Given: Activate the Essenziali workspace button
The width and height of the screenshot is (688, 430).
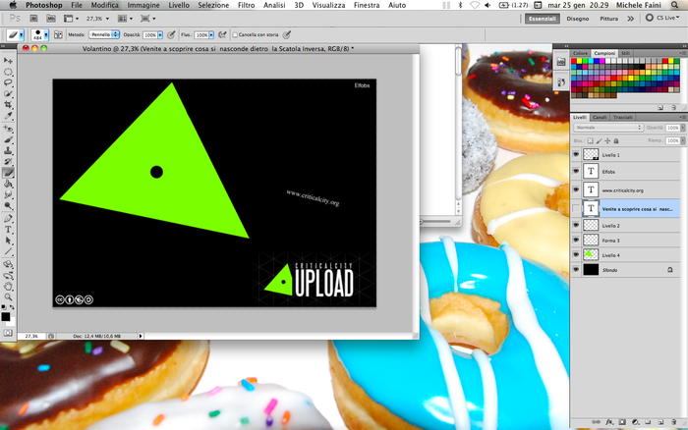Looking at the screenshot, I should pos(543,19).
